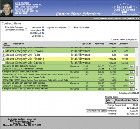Viewport: 140px width, 129px height.
Task: Toggle Show only Customer Selectable Categories checkbox
Action: pyautogui.click(x=26, y=29)
